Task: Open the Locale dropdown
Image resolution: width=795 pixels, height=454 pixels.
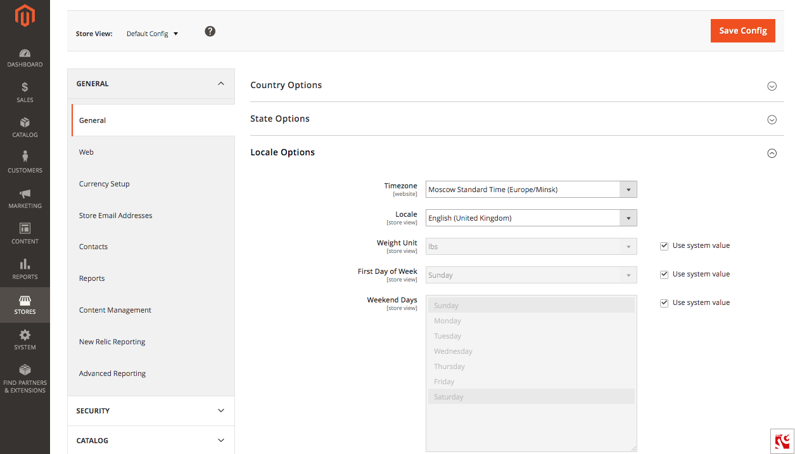Action: [x=531, y=217]
